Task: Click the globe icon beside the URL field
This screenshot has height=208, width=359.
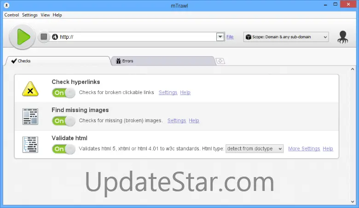Action: [55, 37]
